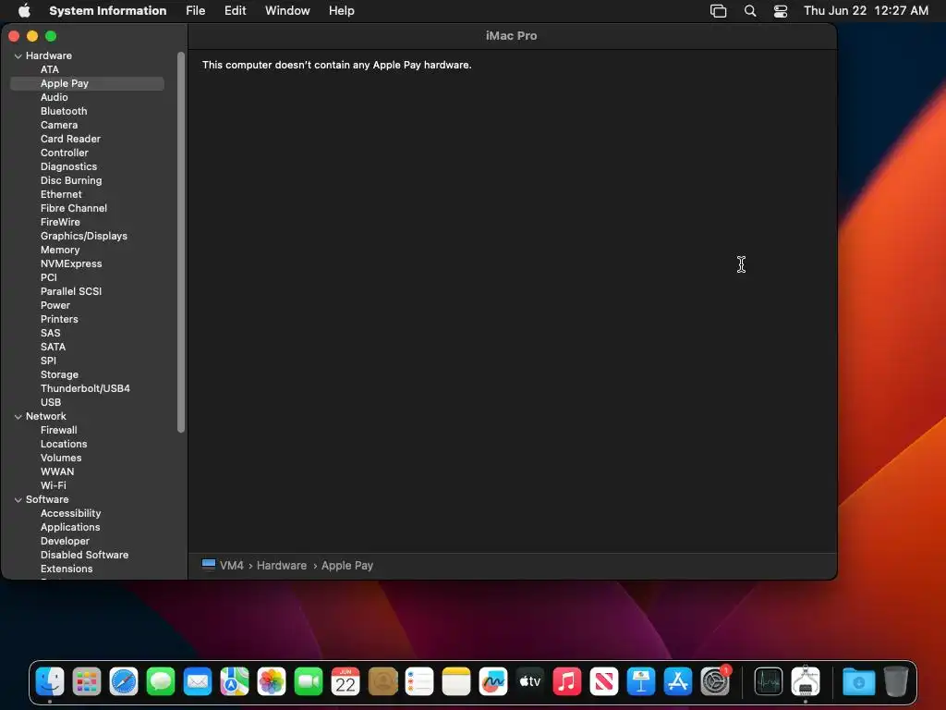This screenshot has height=710, width=946.
Task: Open Control Center in menu bar
Action: tap(781, 11)
